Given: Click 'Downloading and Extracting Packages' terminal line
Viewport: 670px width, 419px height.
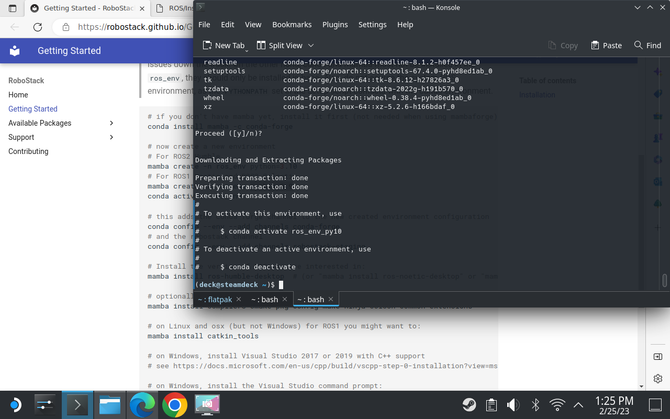Looking at the screenshot, I should pyautogui.click(x=268, y=160).
